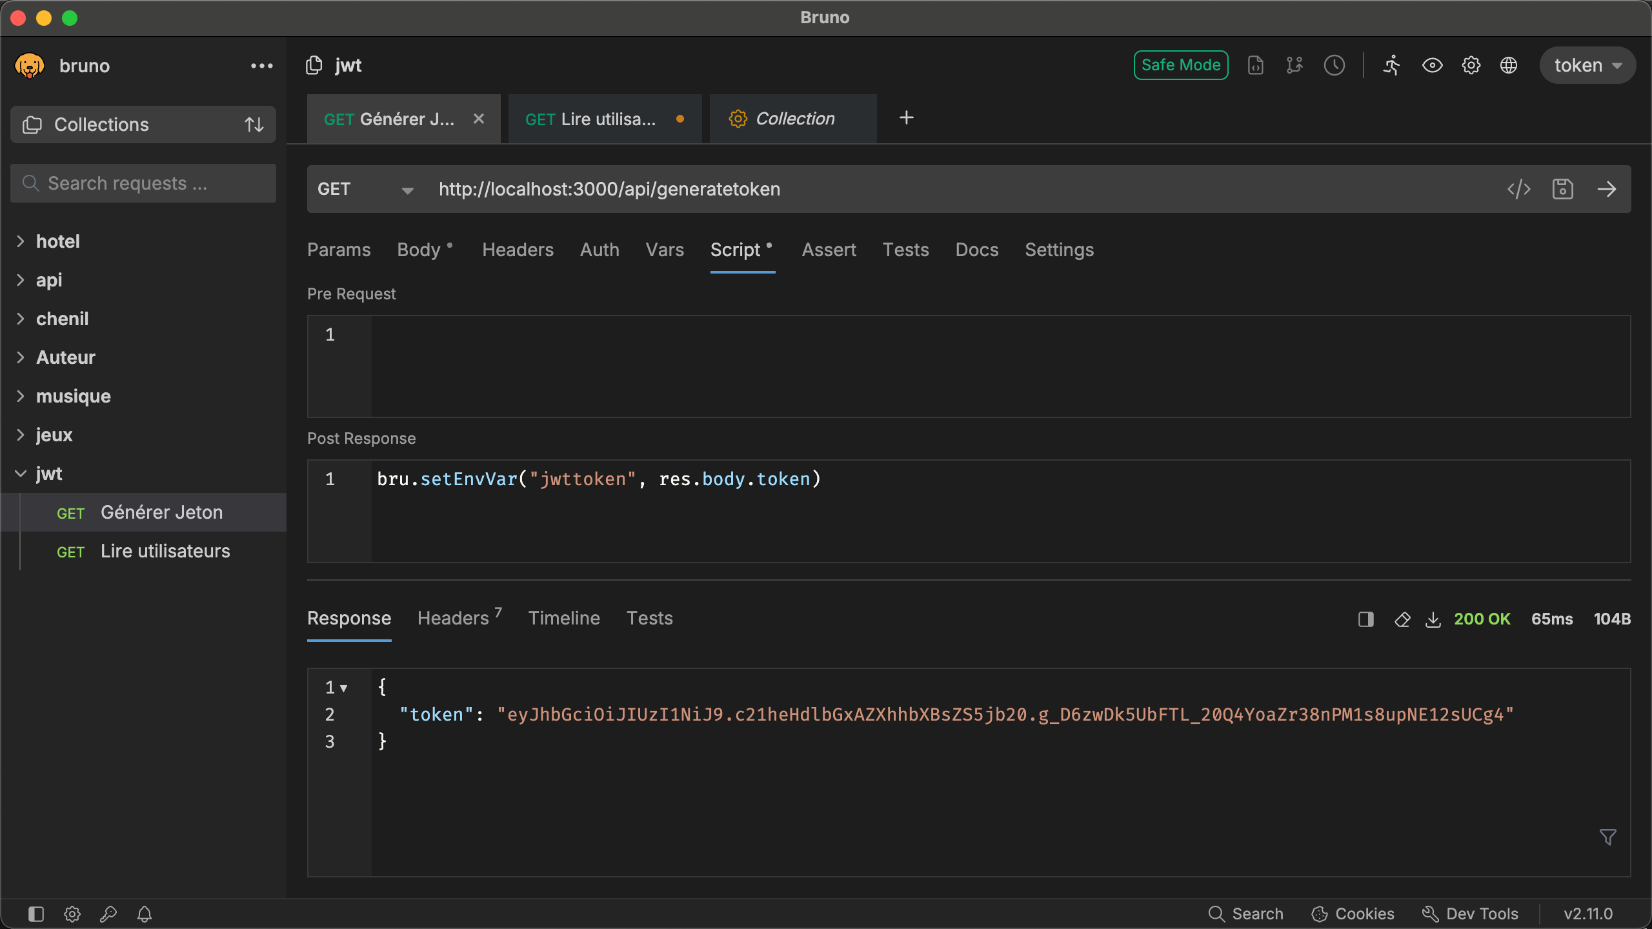Toggle the sidebar visibility icon at bottom-left
The height and width of the screenshot is (929, 1652).
click(x=36, y=914)
